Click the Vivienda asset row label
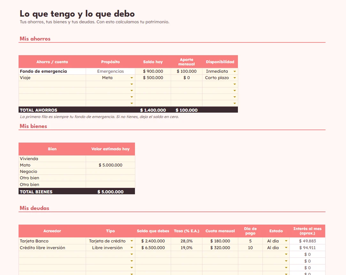This screenshot has height=275, width=346. 52,159
